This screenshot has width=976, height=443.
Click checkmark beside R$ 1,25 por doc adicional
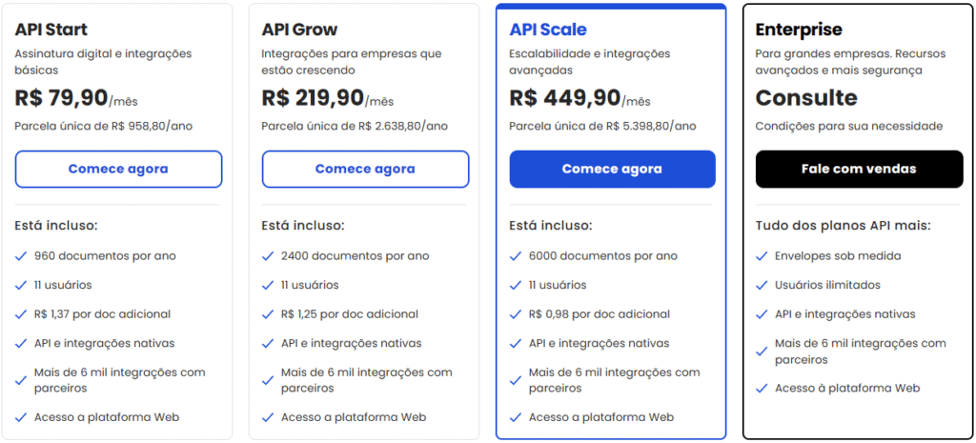pyautogui.click(x=268, y=314)
